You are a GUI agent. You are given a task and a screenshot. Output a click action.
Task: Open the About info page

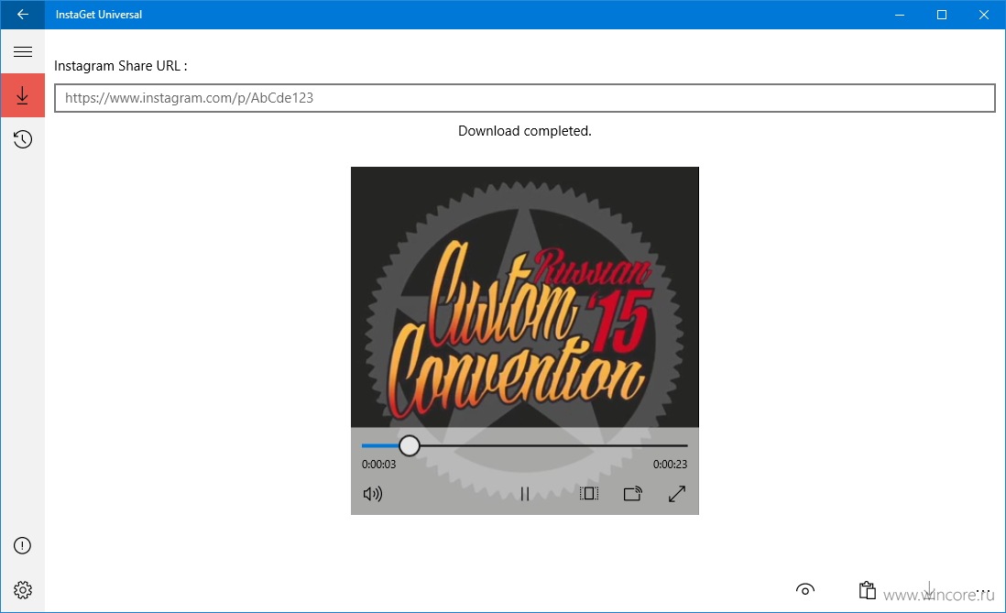(23, 545)
